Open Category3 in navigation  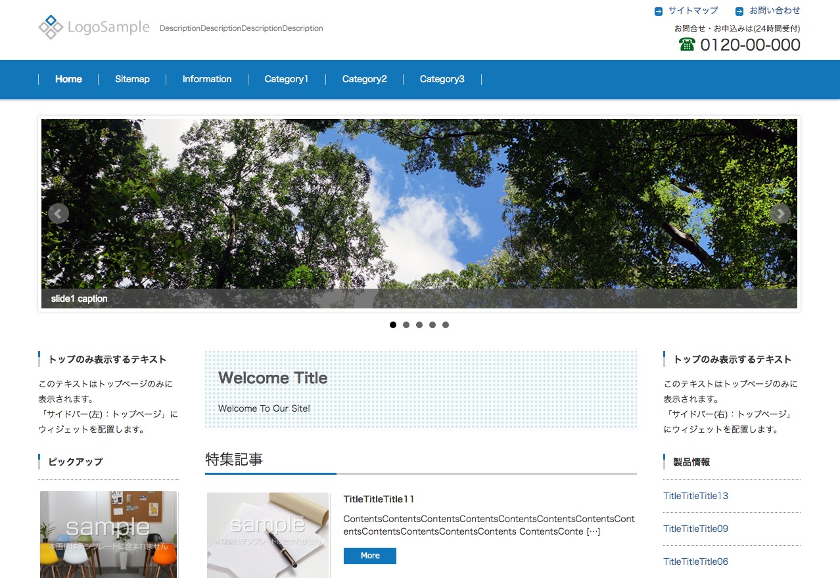tap(442, 79)
